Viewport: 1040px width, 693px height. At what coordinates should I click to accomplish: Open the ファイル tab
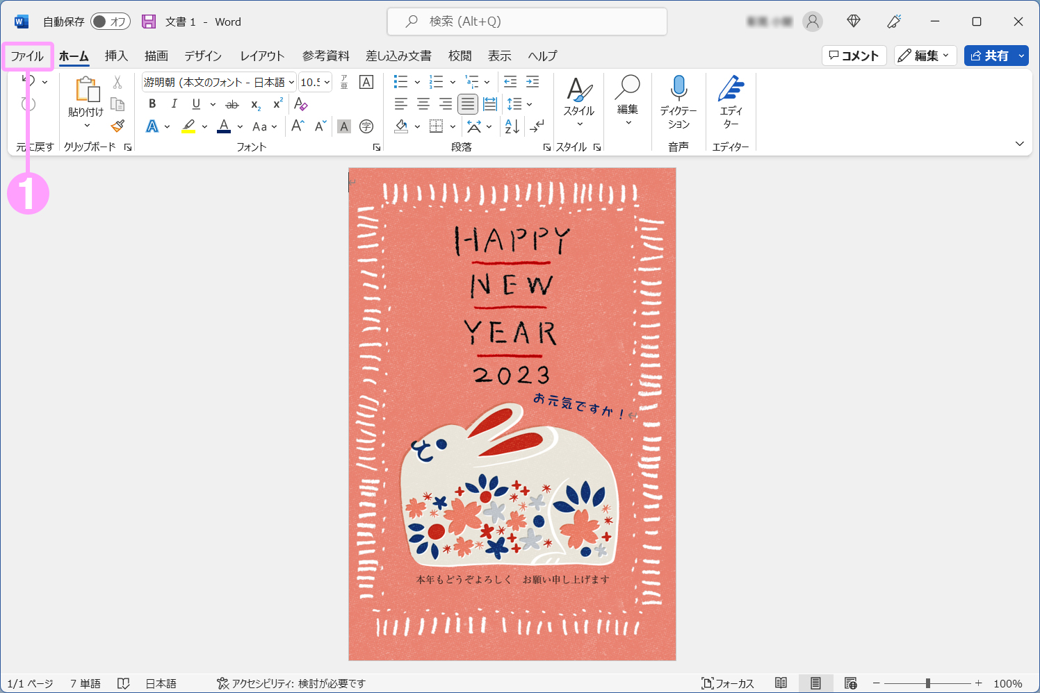[27, 56]
